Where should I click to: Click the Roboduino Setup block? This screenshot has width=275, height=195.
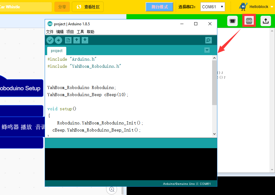pos(22,88)
